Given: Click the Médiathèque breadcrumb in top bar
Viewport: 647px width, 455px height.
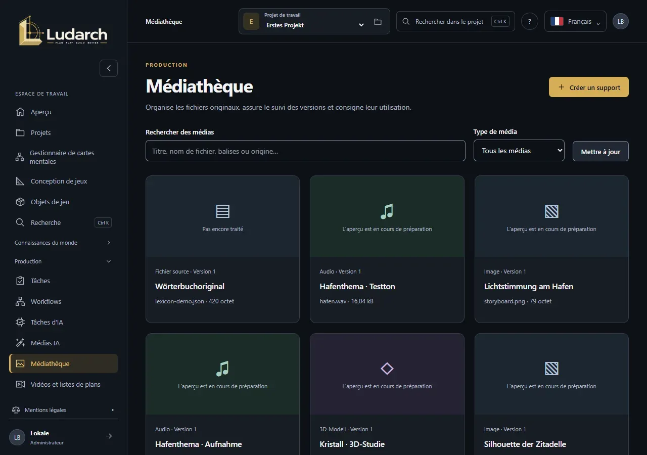Looking at the screenshot, I should point(164,22).
